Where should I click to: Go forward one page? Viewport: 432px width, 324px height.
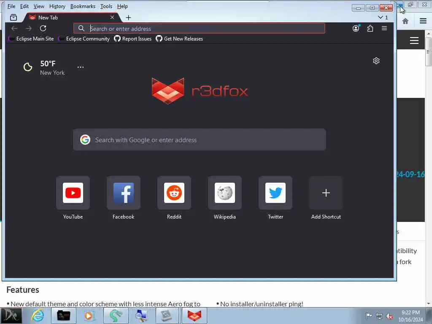[x=29, y=28]
